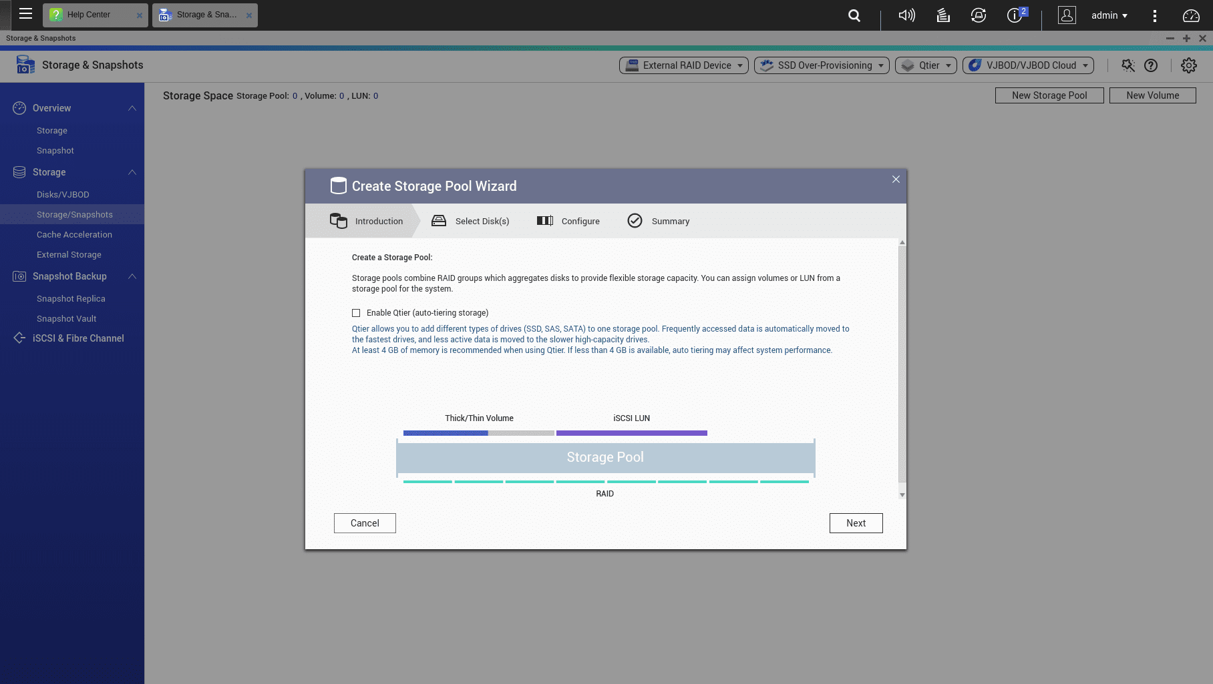Click the search magnifier icon
The width and height of the screenshot is (1213, 684).
854,15
